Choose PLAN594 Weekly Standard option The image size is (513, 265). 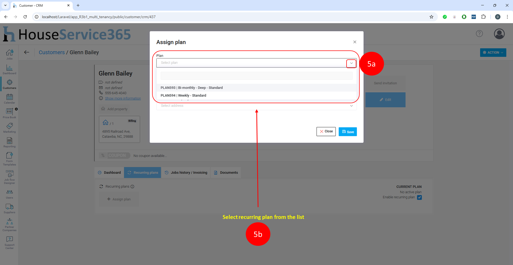183,96
